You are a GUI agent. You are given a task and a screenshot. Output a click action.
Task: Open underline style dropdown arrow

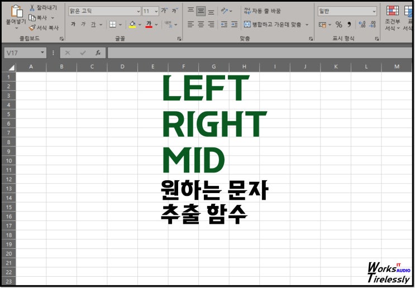pyautogui.click(x=101, y=25)
